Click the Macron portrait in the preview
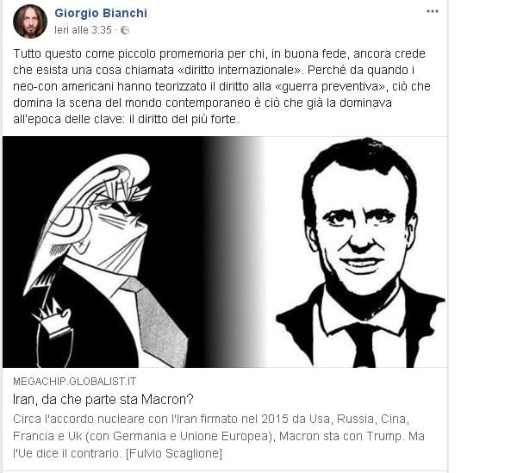The width and height of the screenshot is (517, 473). (360, 253)
